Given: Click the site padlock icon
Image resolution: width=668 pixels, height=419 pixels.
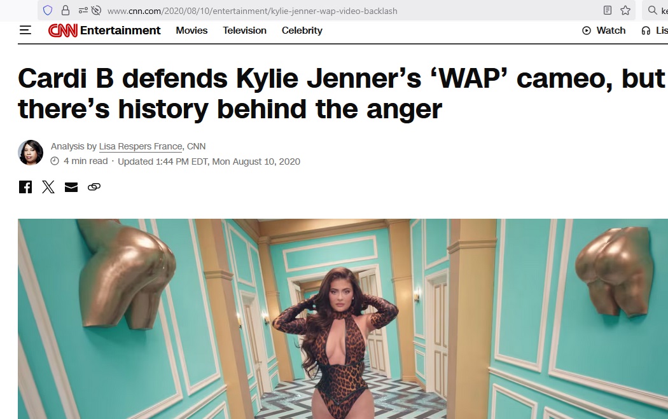Looking at the screenshot, I should click(x=65, y=11).
